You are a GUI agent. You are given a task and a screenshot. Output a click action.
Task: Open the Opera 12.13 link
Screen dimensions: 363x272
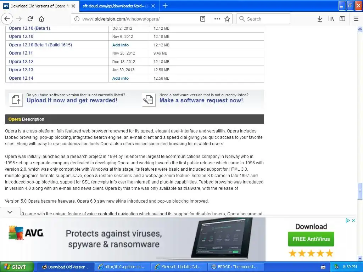click(x=21, y=70)
